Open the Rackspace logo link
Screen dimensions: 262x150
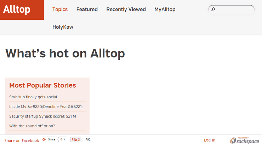[245, 141]
